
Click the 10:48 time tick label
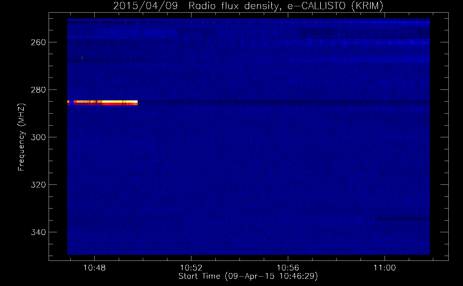click(94, 268)
